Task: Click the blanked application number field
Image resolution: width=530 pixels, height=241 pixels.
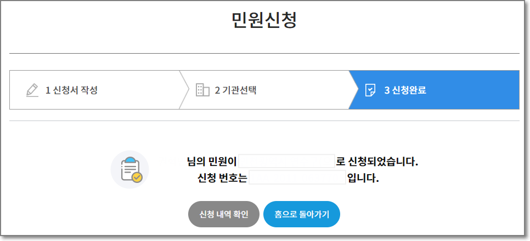Action: tap(297, 177)
